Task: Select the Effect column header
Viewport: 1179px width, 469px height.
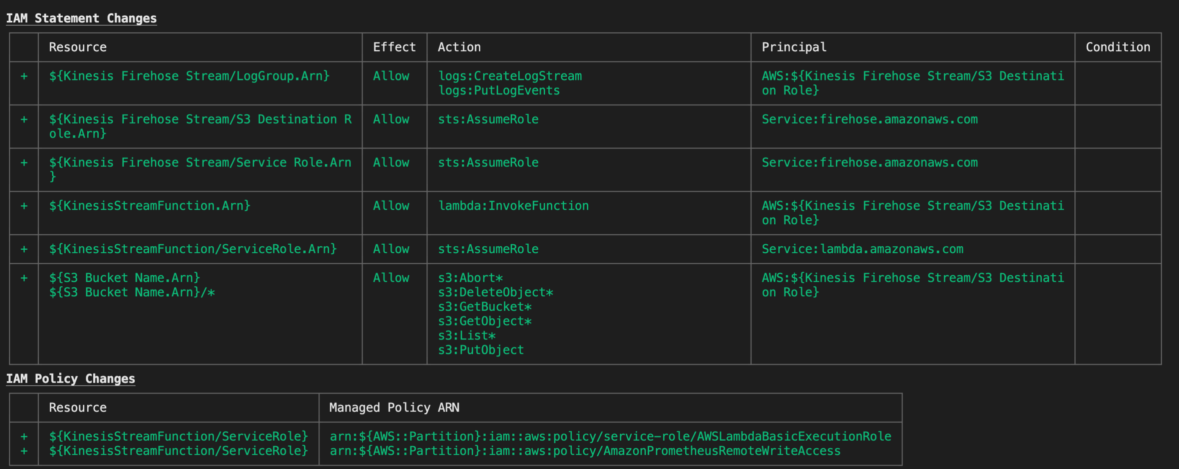Action: pos(394,47)
